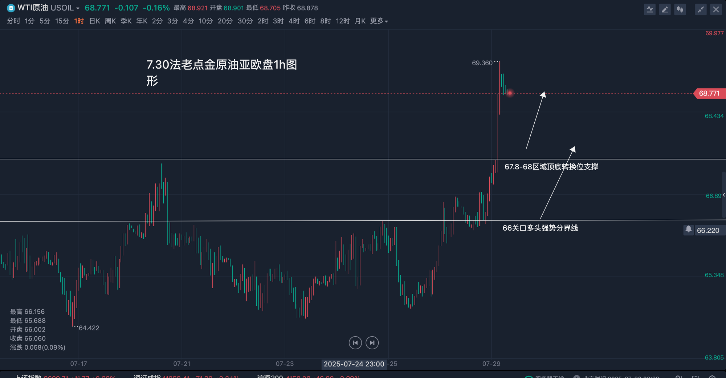Close the chart window with X
This screenshot has width=726, height=378.
(716, 9)
